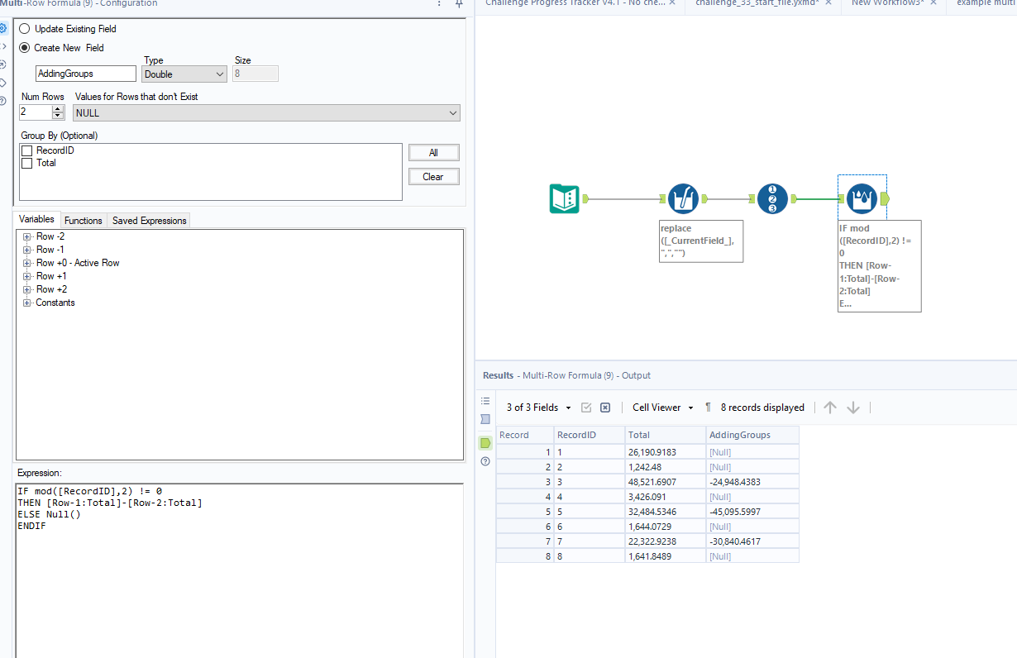The height and width of the screenshot is (658, 1017).
Task: Click the Num Rows up stepper arrow
Action: (57, 108)
